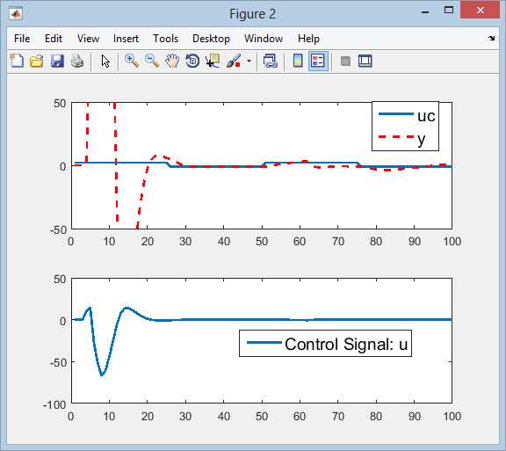Screen dimensions: 506x451
Task: Toggle the Link Plot tool
Action: [270, 61]
